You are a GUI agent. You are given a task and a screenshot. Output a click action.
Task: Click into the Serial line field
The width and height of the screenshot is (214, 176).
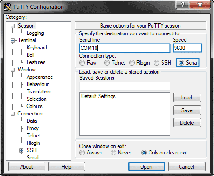pyautogui.click(x=125, y=48)
